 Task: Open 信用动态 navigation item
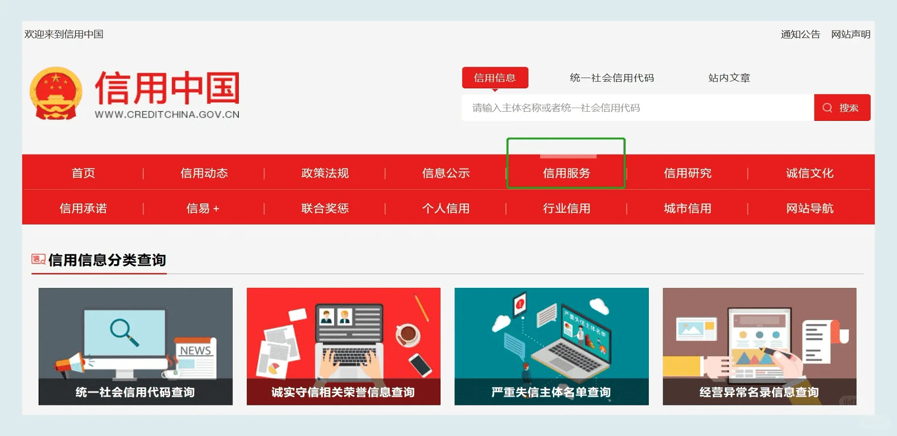[x=204, y=173]
